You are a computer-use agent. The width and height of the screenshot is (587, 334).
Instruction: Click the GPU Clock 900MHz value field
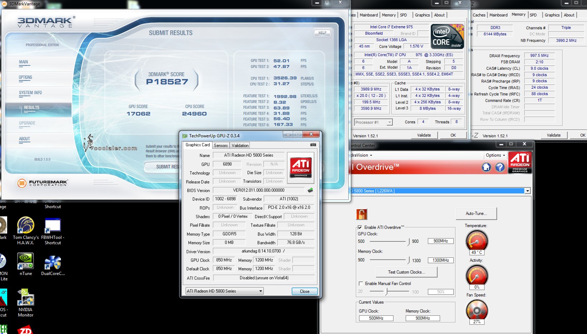[x=440, y=241]
